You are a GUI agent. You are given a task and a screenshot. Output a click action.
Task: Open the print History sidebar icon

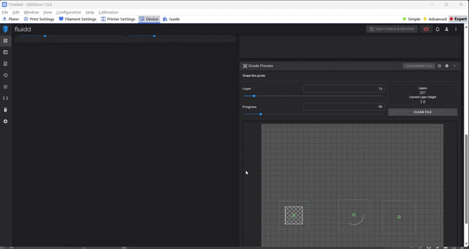[5, 75]
